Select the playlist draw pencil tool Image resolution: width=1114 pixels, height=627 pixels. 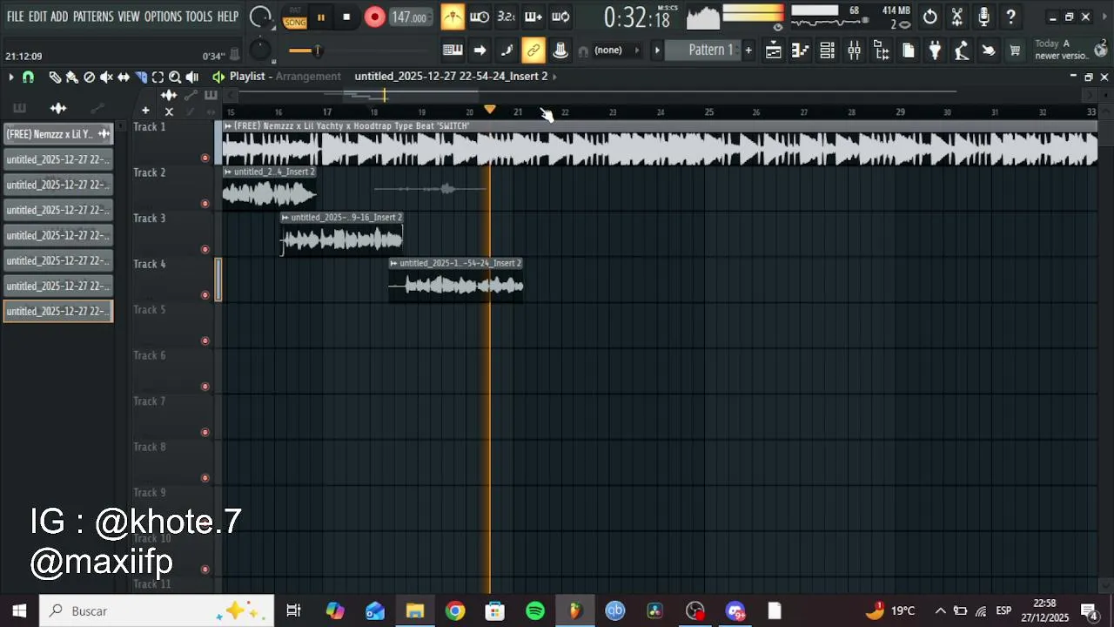[55, 78]
